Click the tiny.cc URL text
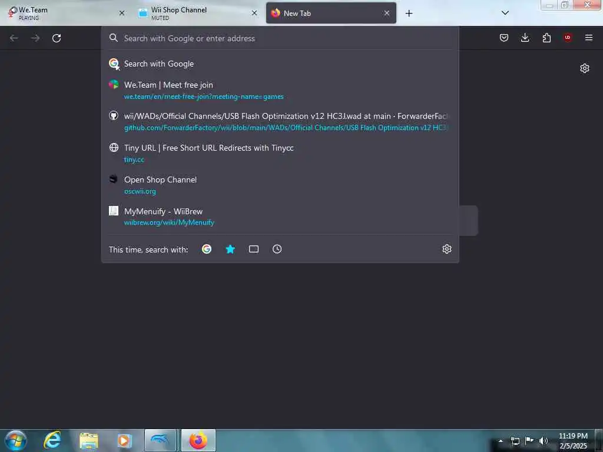Screen dimensions: 603x452 point(134,159)
